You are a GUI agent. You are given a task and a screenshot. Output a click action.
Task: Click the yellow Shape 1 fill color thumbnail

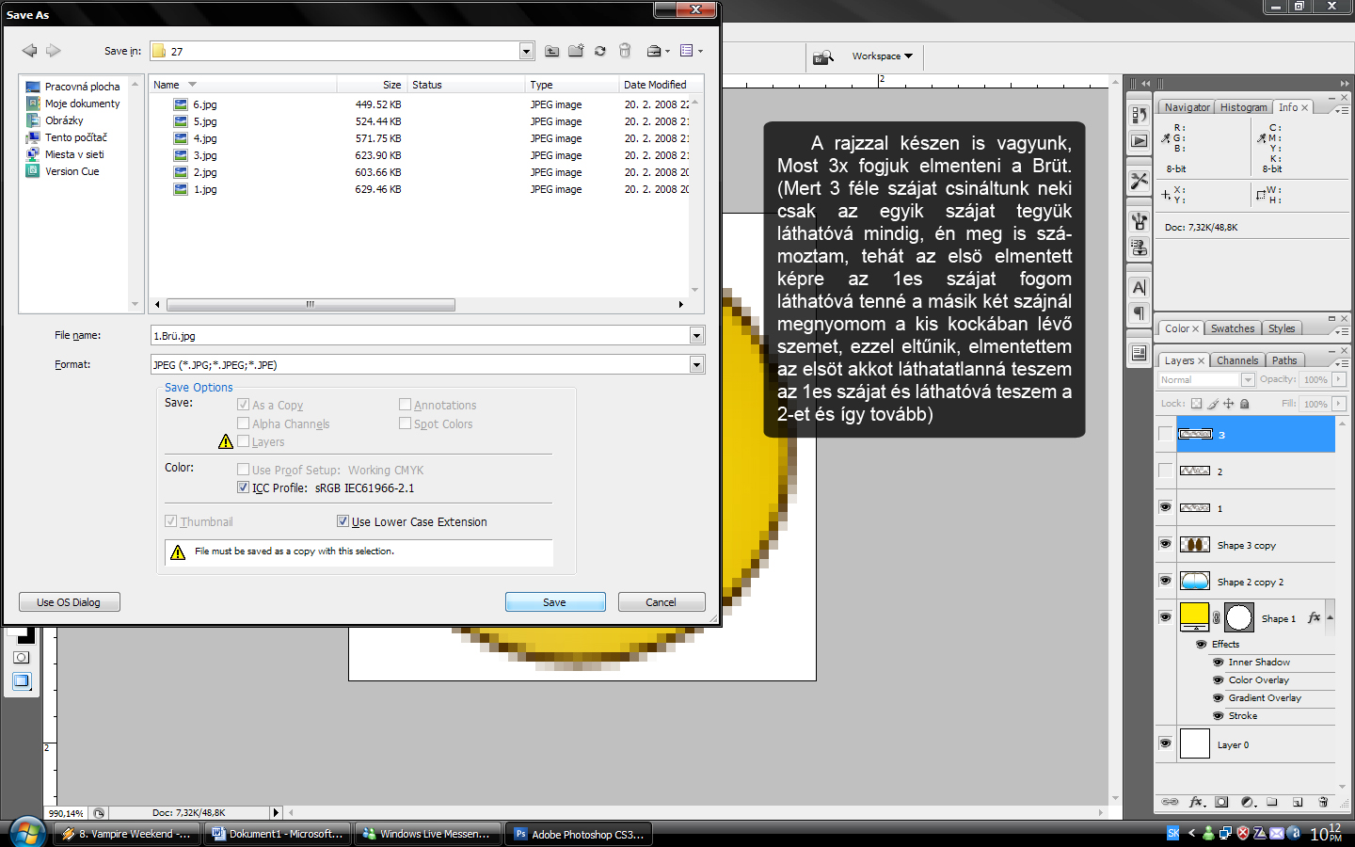(x=1194, y=615)
